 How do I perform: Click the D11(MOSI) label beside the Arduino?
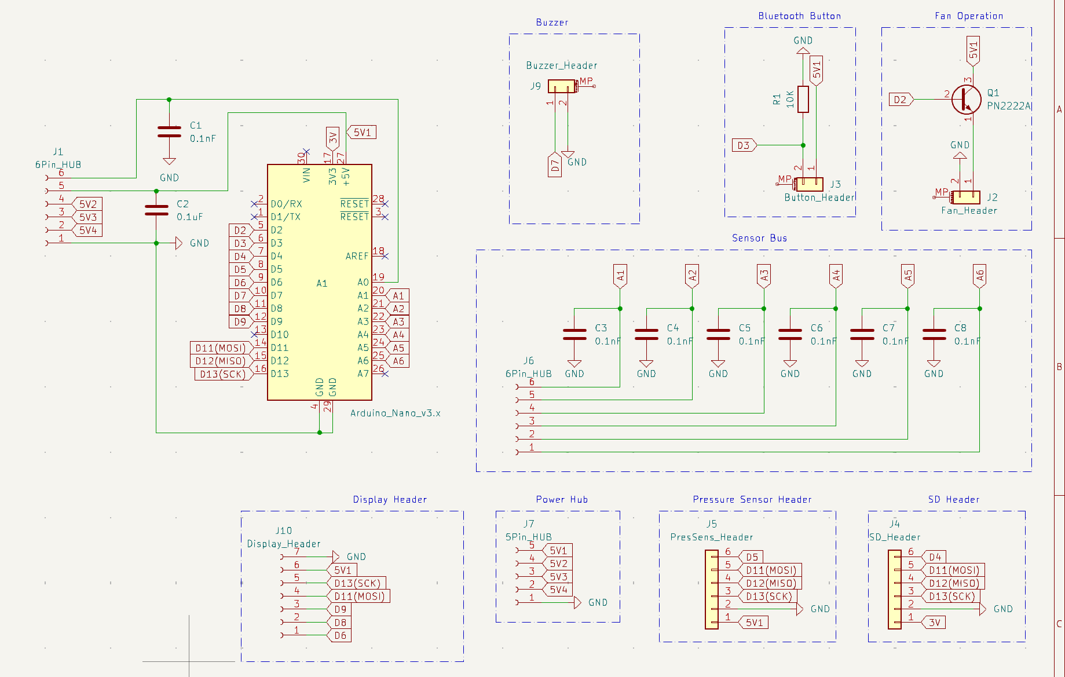(221, 347)
